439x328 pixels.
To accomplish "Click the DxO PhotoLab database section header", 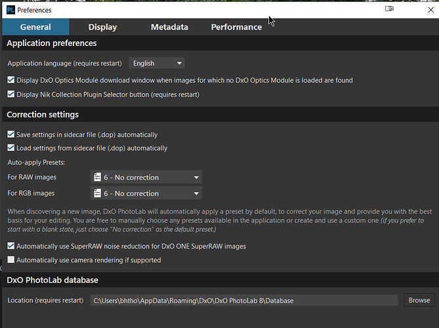I will tap(220, 280).
